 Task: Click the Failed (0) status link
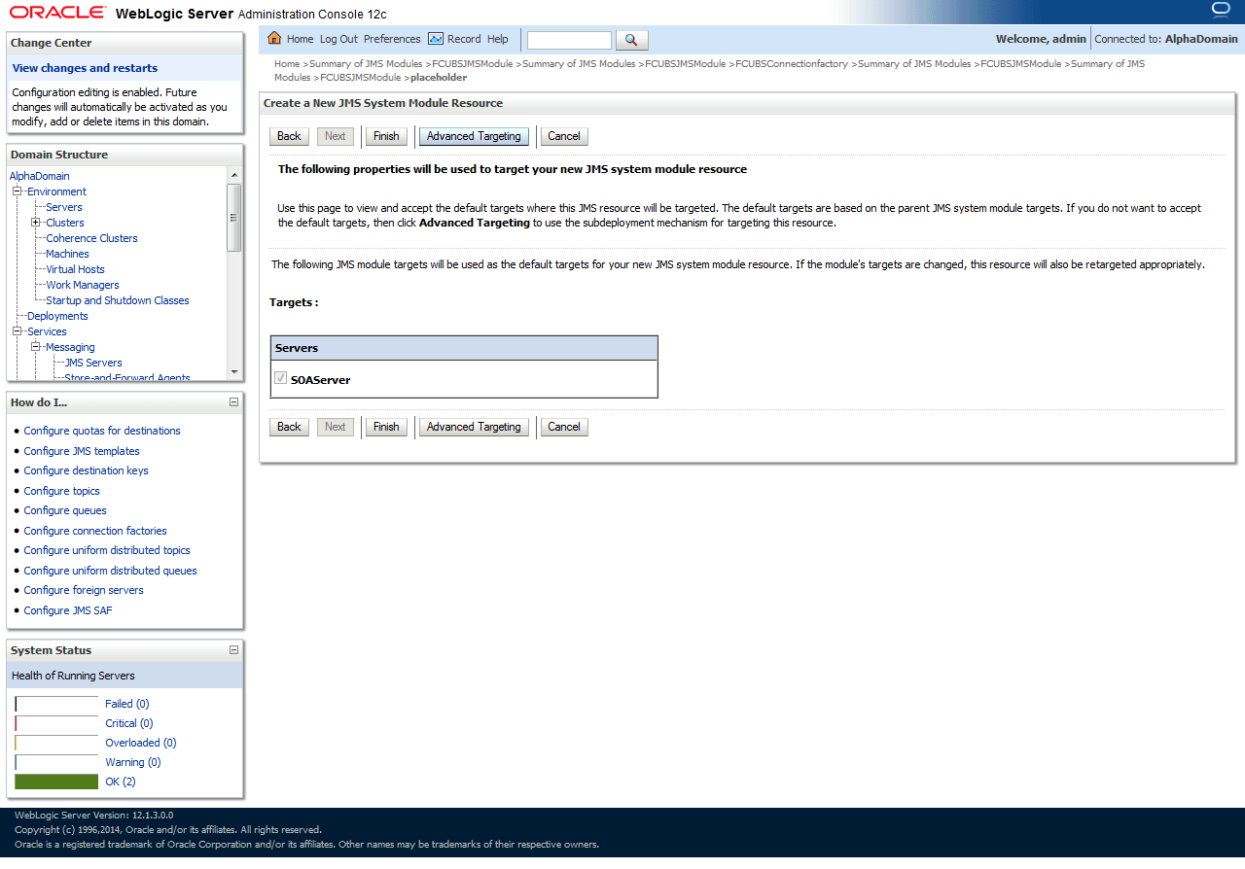click(x=127, y=704)
